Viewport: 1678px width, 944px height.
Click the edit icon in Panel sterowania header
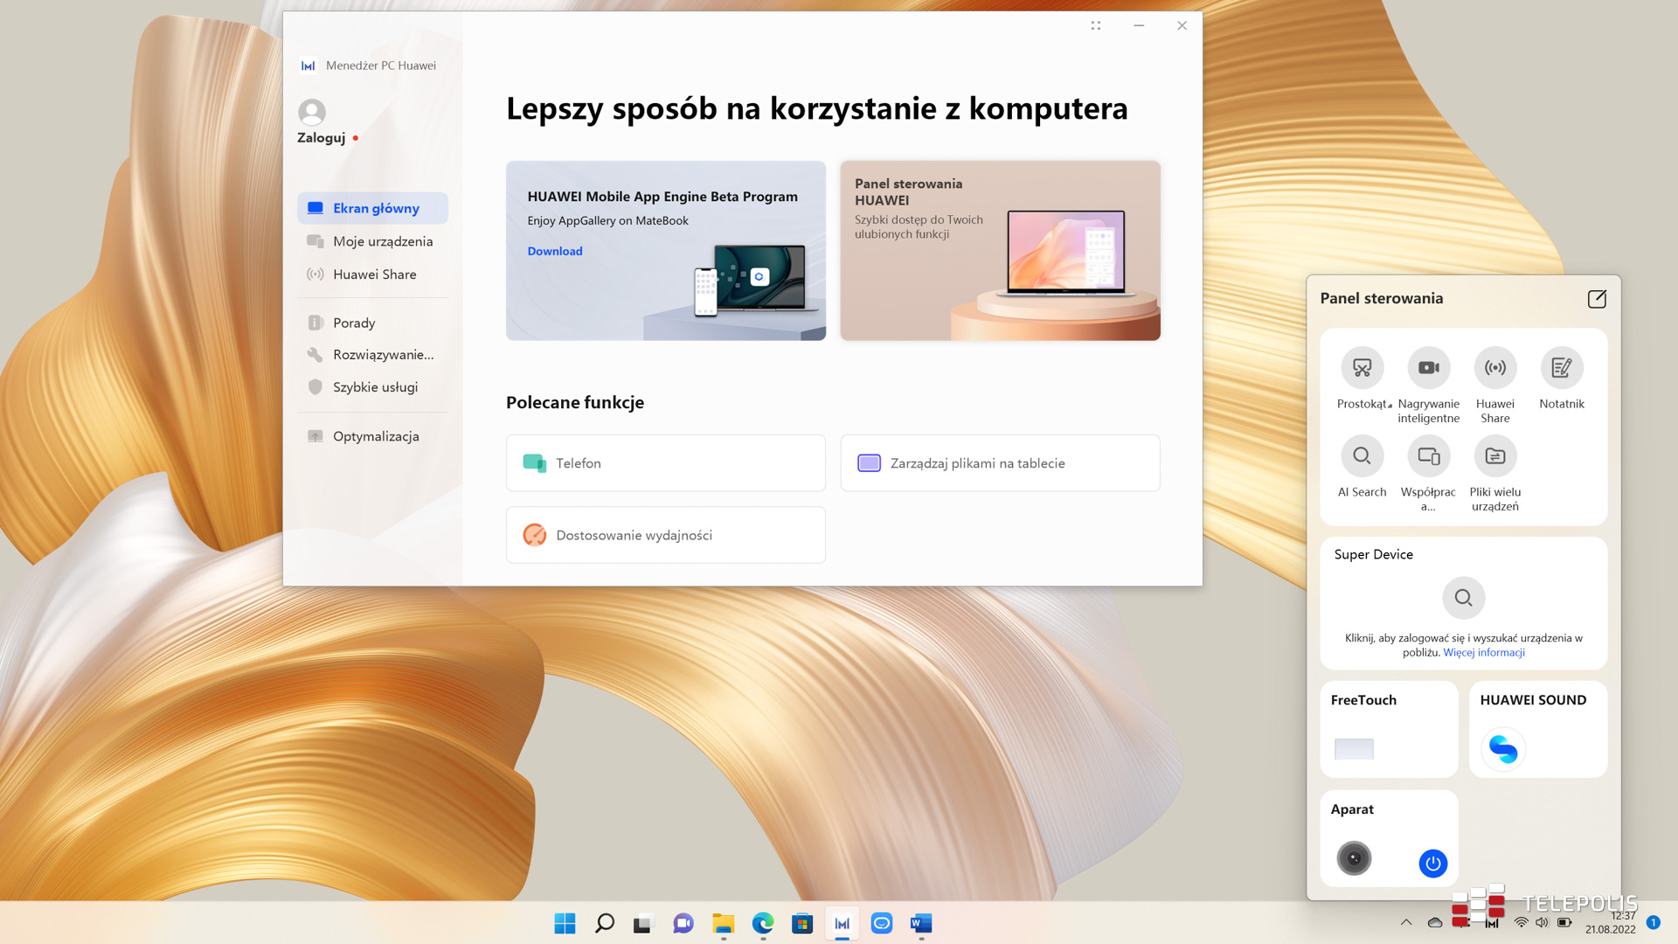click(x=1596, y=299)
